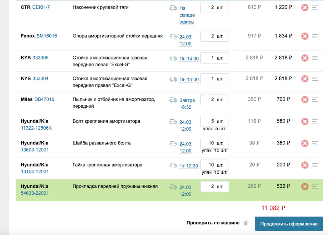Open the row menu for Hyundai/Kia 13603-12001

[x=315, y=143]
